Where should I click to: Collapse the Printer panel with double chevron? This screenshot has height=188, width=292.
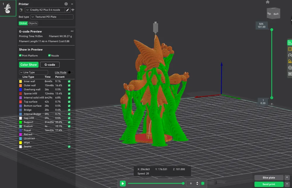coord(72,4)
